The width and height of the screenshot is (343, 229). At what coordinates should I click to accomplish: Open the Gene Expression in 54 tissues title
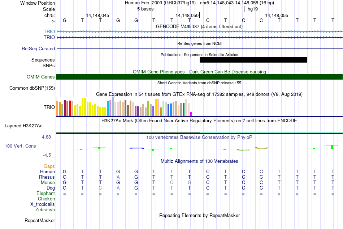click(199, 94)
